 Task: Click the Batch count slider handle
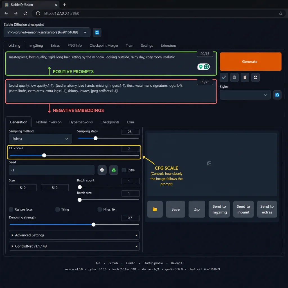coord(80,187)
